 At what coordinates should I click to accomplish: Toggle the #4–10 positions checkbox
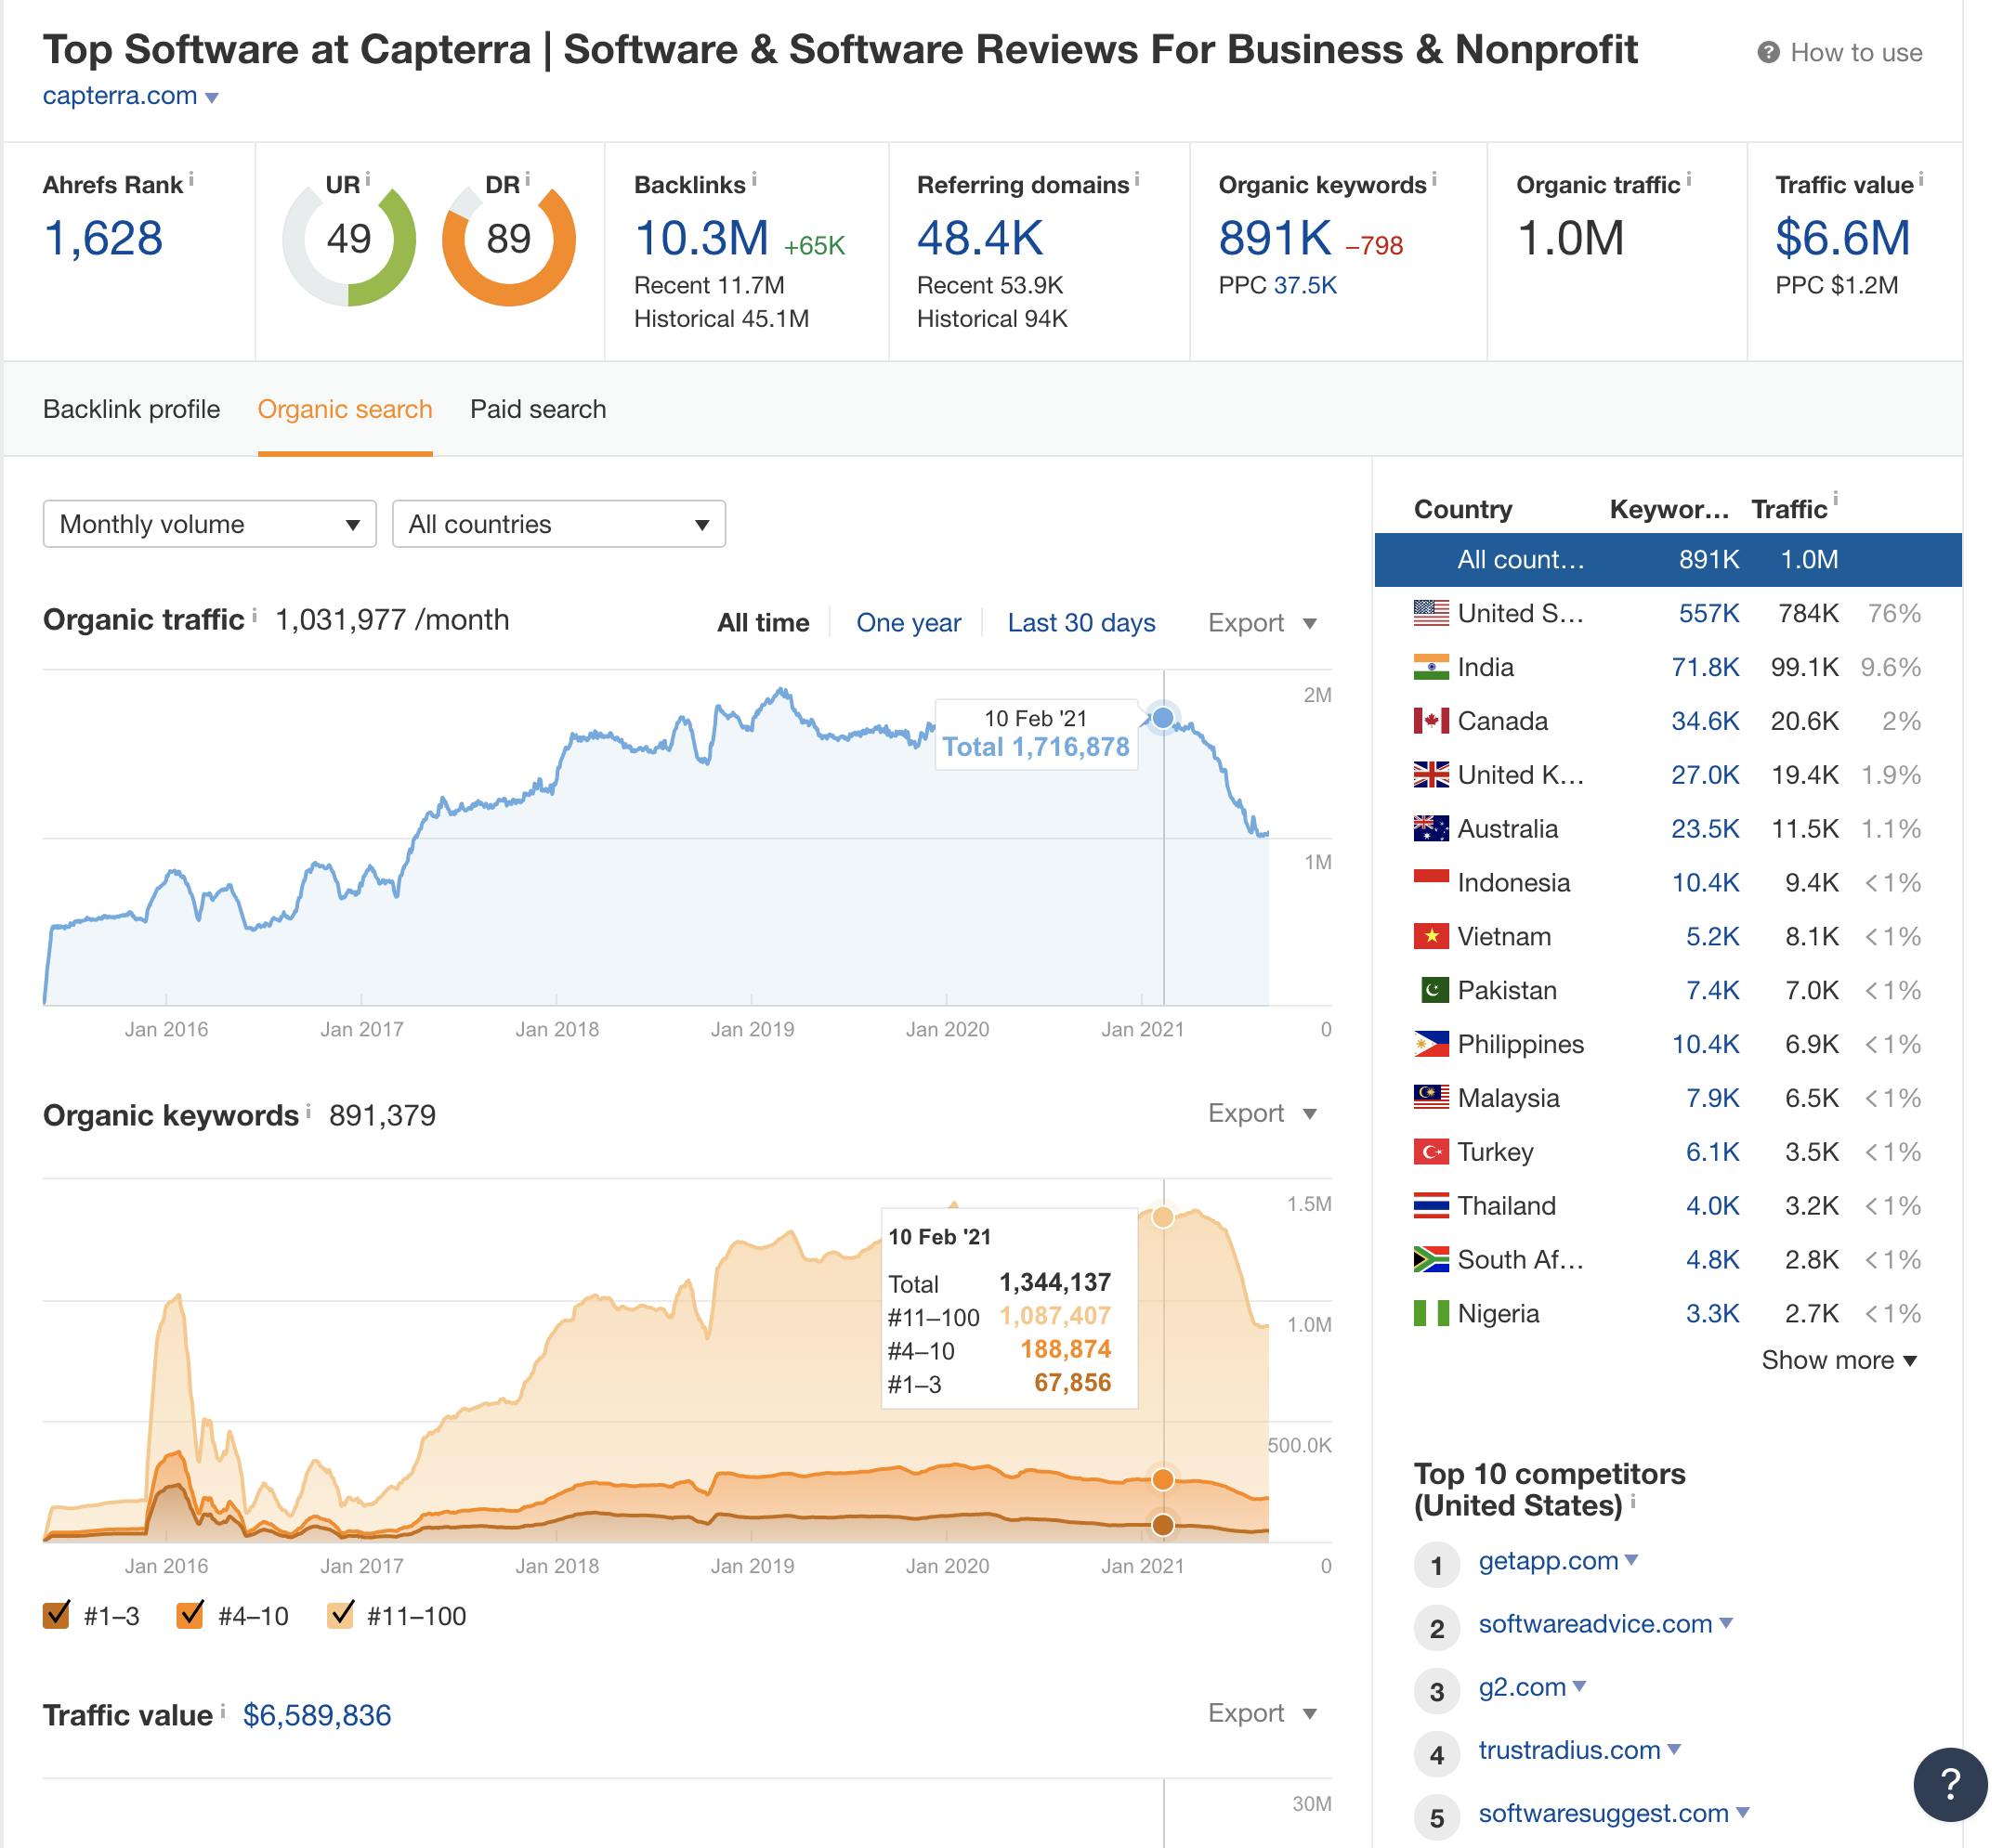point(190,1615)
